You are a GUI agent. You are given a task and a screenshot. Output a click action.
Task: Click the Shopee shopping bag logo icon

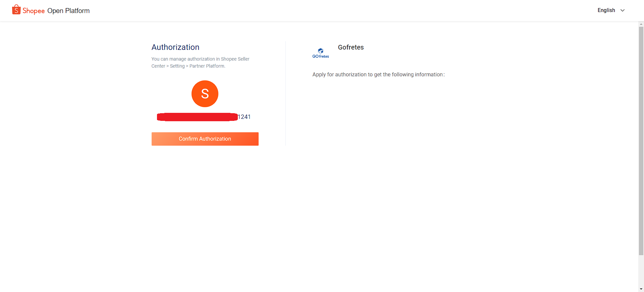coord(16,10)
